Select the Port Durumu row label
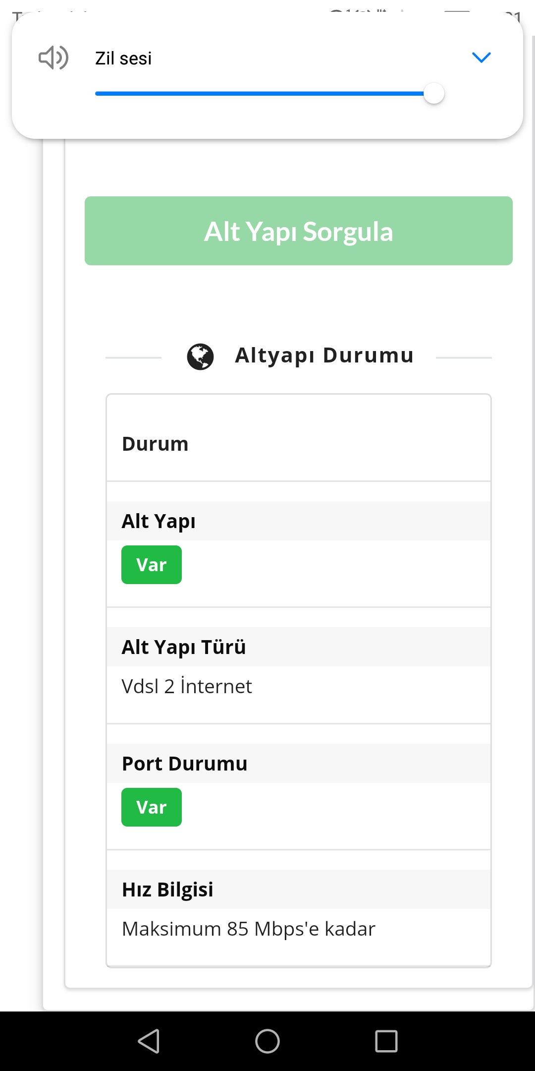The image size is (535, 1071). 184,764
